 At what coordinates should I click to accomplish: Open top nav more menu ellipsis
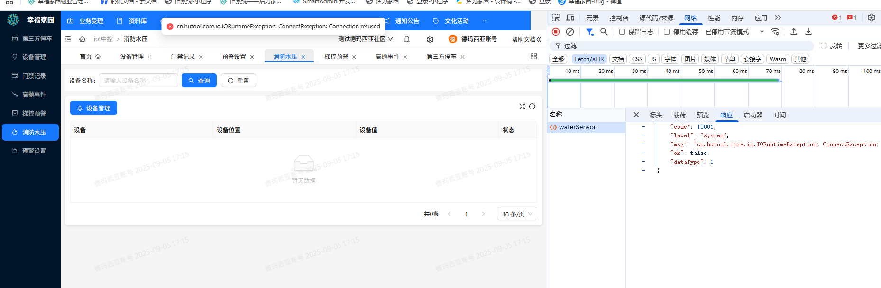pos(485,21)
